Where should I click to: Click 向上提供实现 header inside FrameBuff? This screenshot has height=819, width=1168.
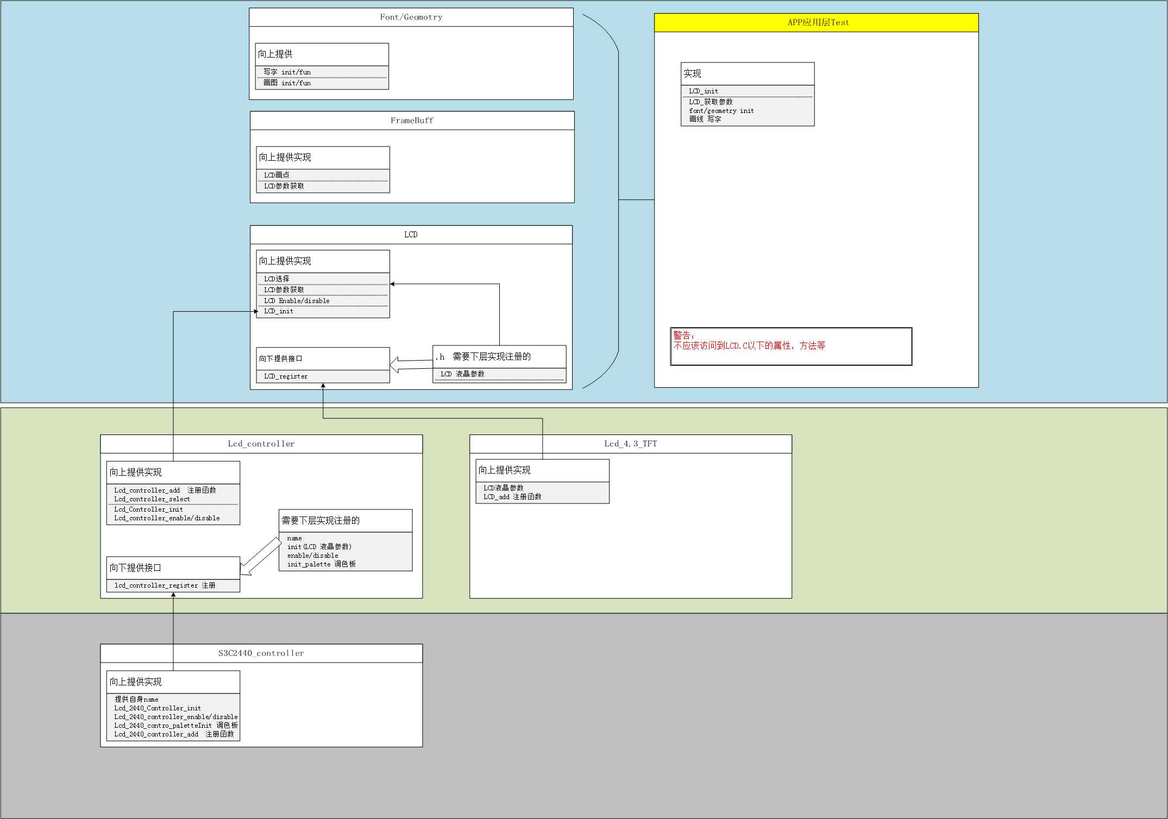323,157
